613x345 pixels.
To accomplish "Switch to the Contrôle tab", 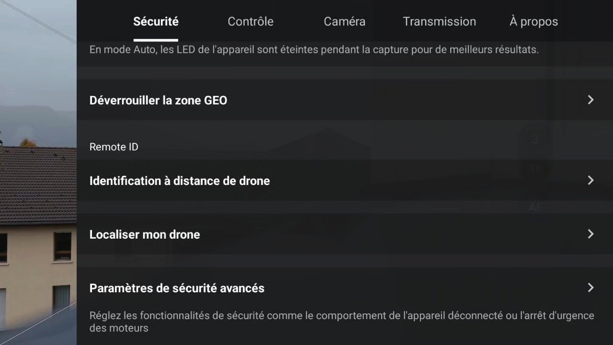I will click(250, 21).
